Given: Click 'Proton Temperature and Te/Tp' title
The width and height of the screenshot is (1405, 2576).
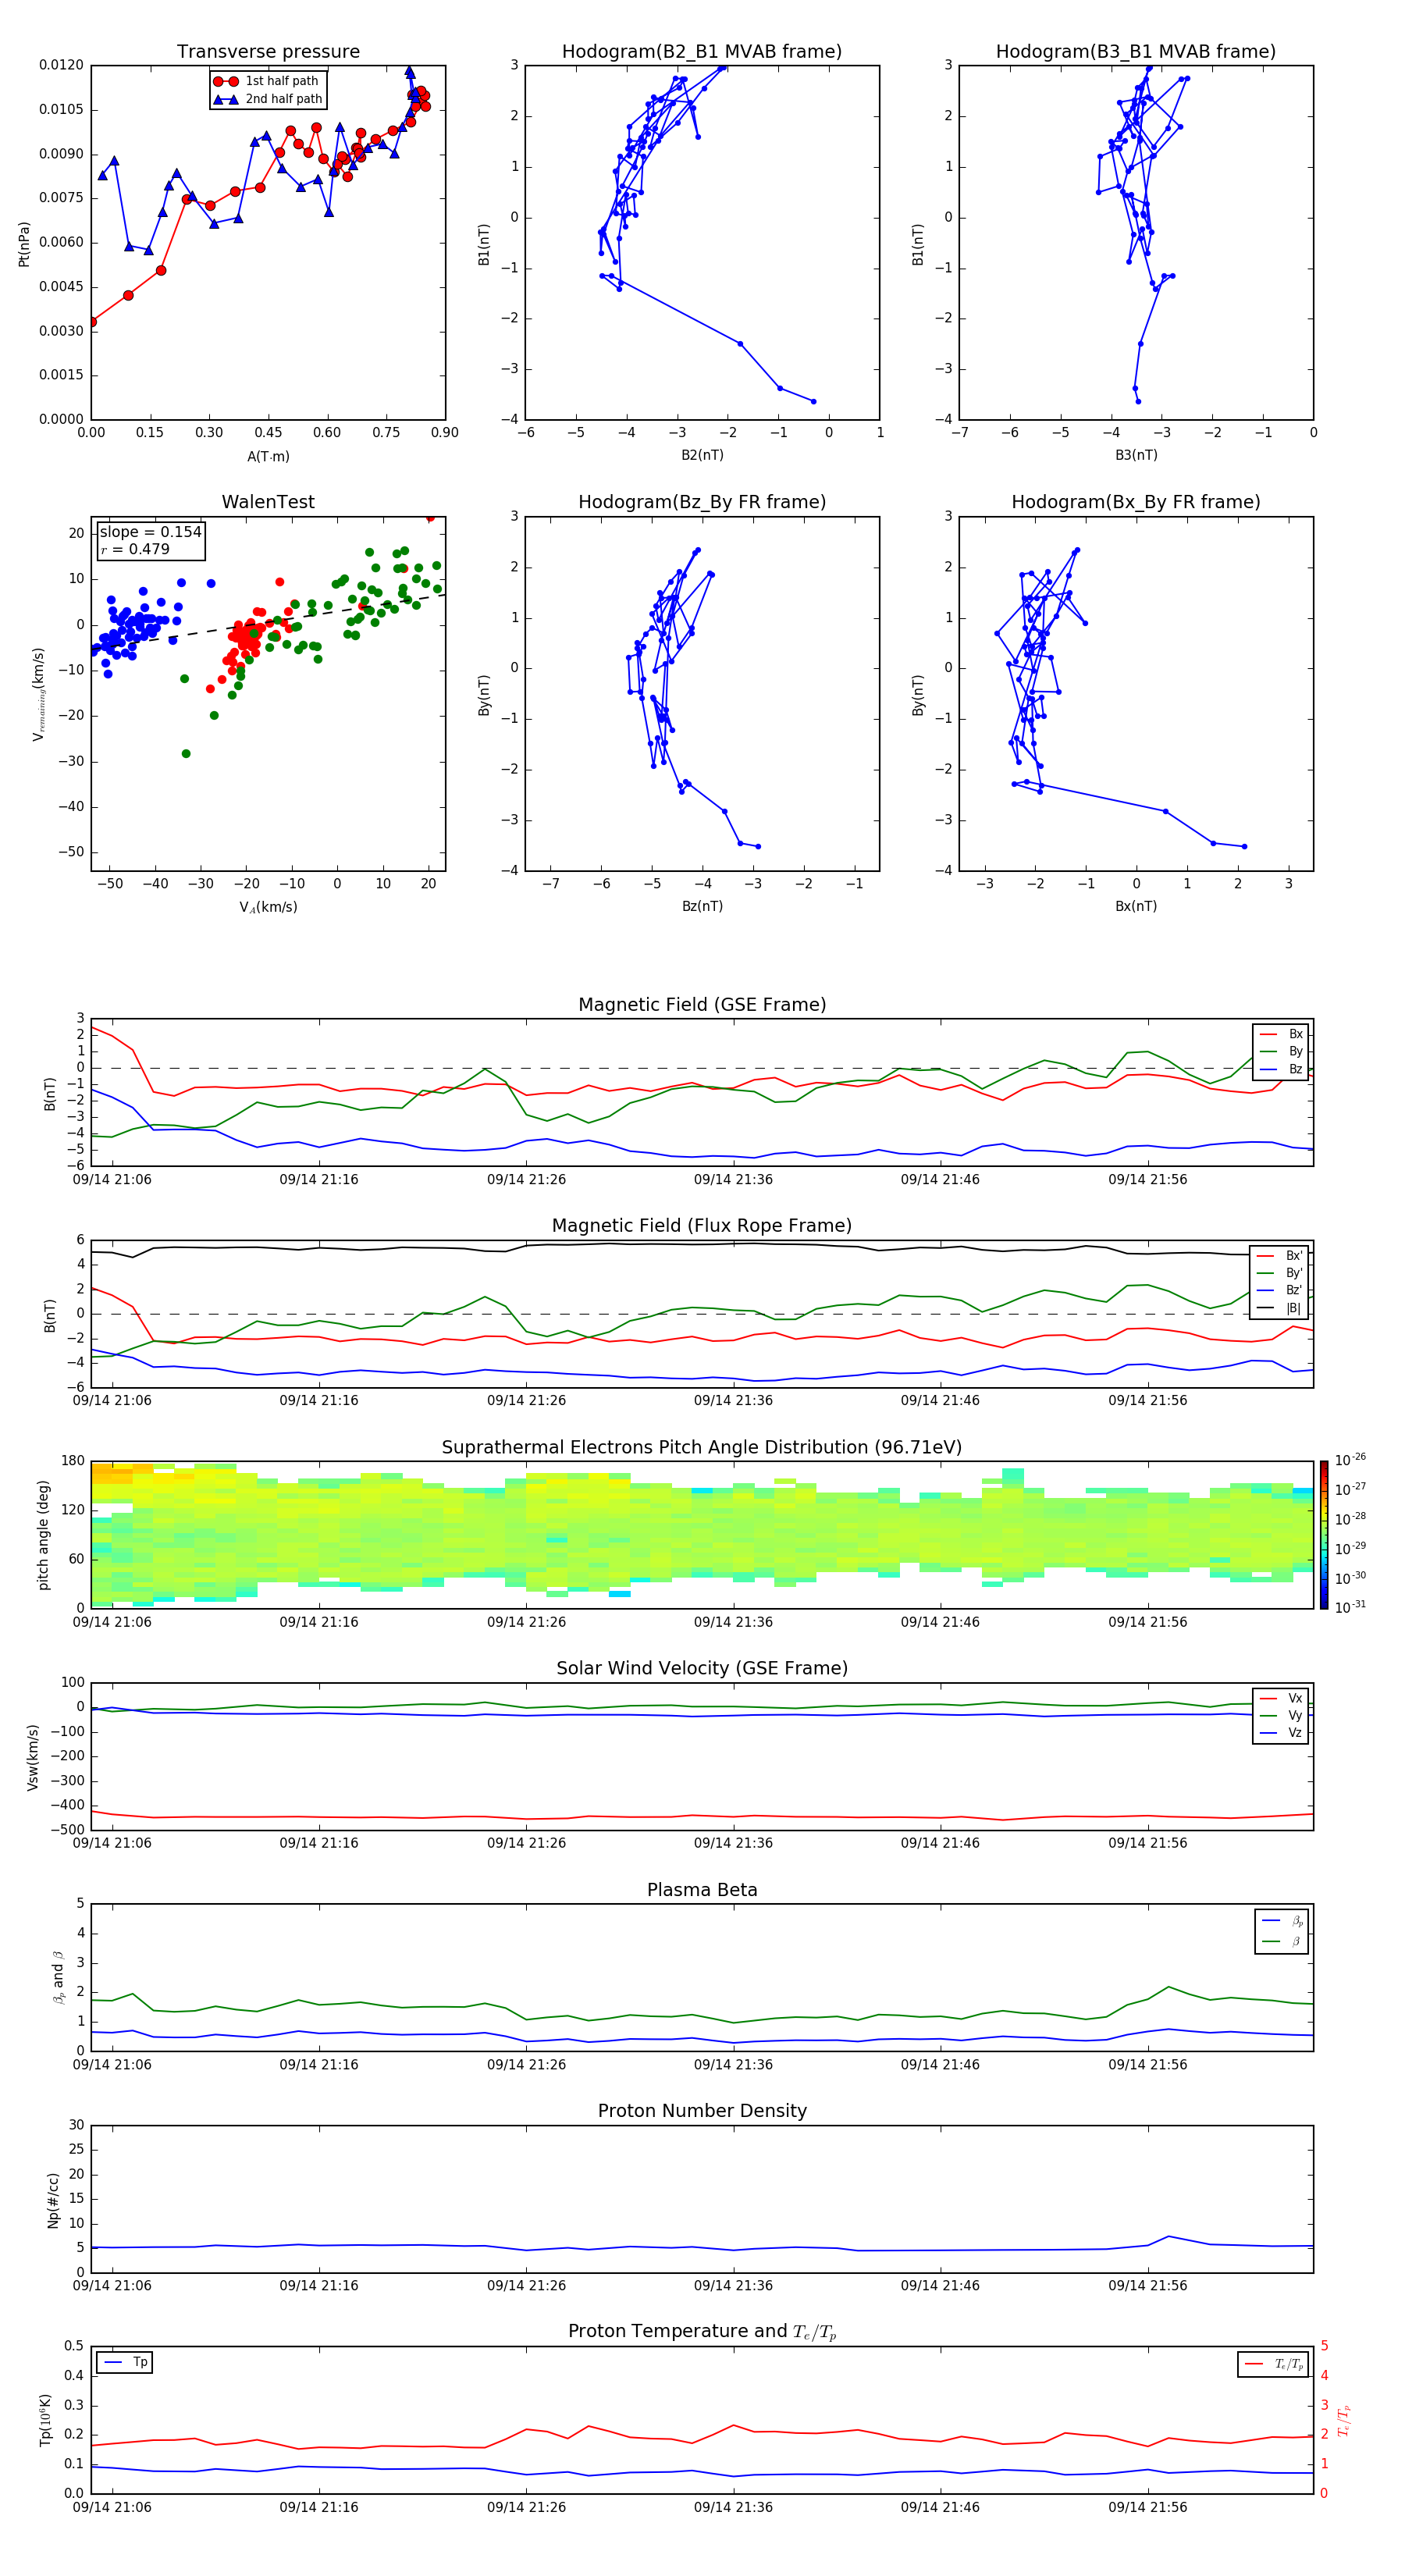Looking at the screenshot, I should 702,2332.
